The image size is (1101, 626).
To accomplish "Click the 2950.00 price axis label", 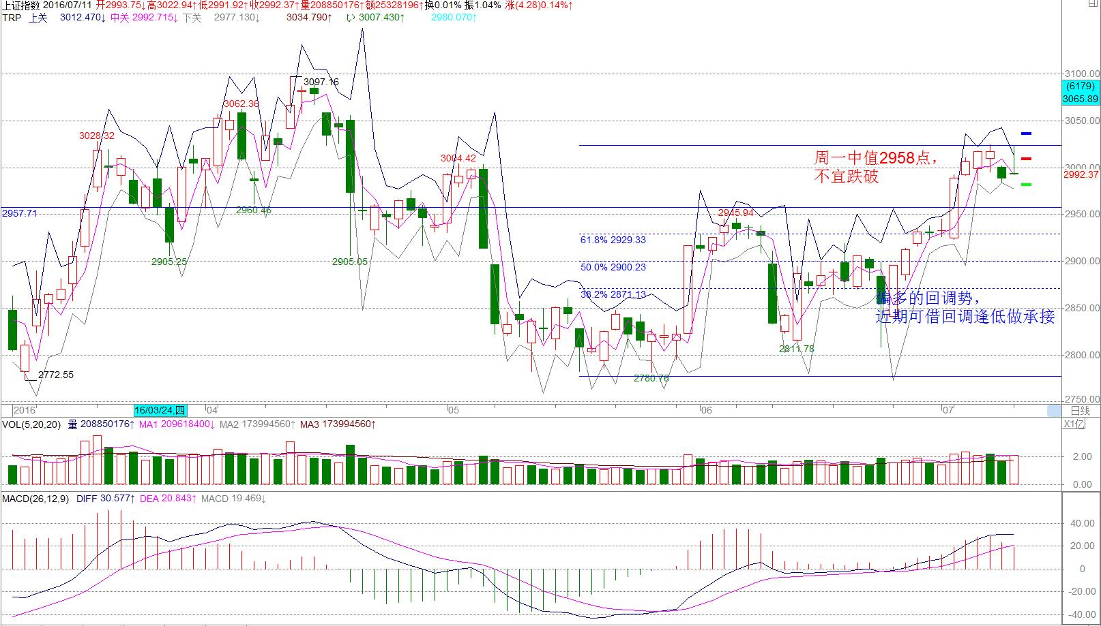I will point(1082,215).
